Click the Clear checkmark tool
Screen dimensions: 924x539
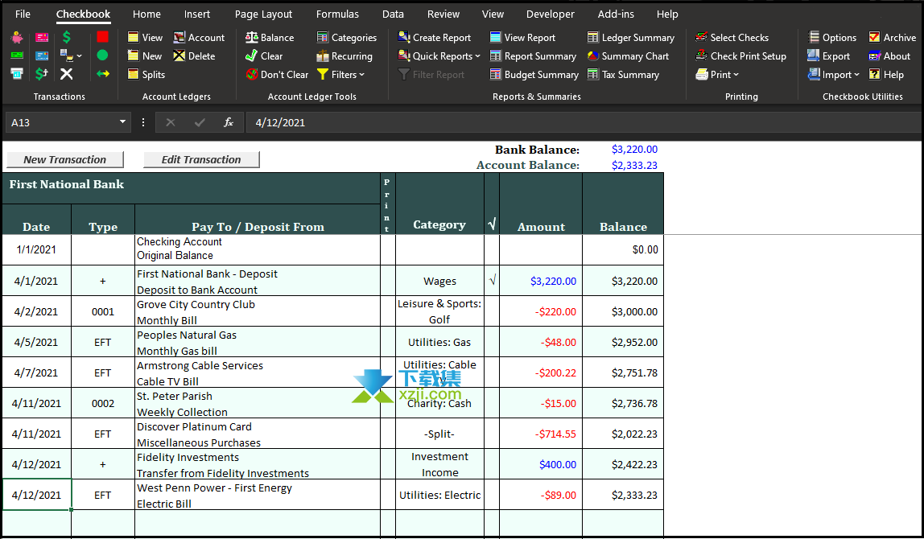[264, 56]
